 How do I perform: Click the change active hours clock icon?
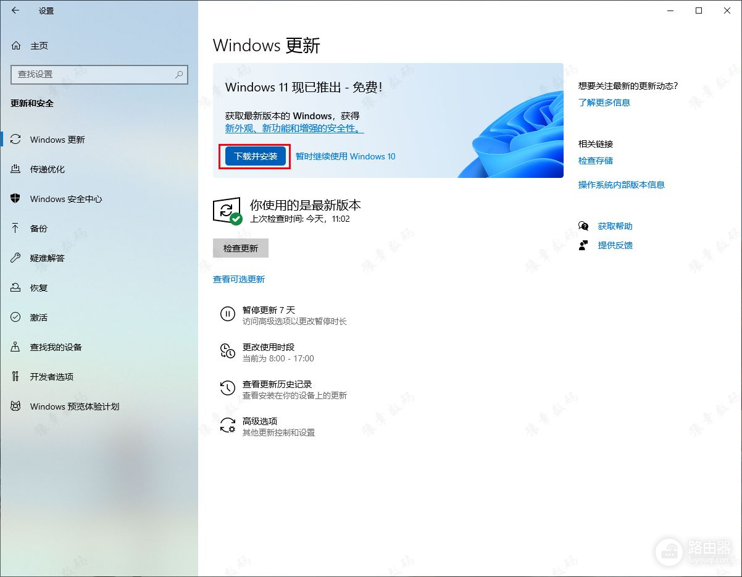tap(228, 352)
